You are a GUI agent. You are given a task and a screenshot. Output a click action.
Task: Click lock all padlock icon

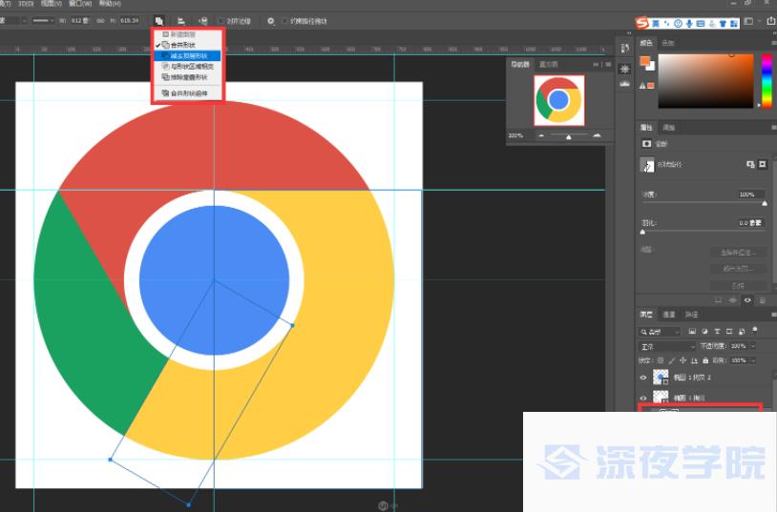tap(705, 360)
